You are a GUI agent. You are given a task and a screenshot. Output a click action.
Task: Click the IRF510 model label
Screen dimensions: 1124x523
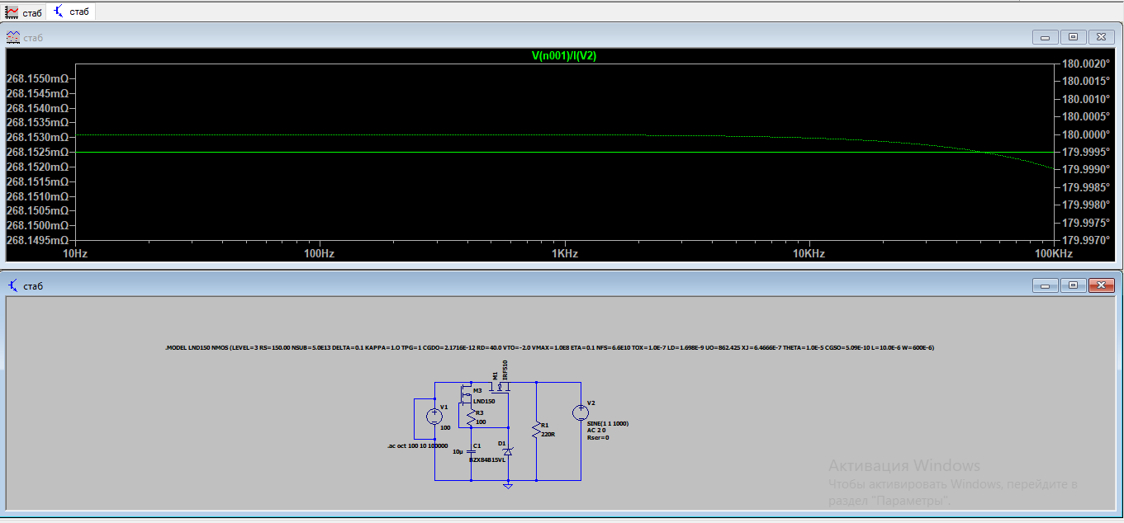click(x=505, y=370)
